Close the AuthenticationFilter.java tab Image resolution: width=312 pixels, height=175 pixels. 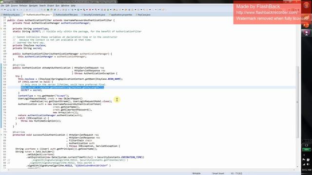pos(51,15)
